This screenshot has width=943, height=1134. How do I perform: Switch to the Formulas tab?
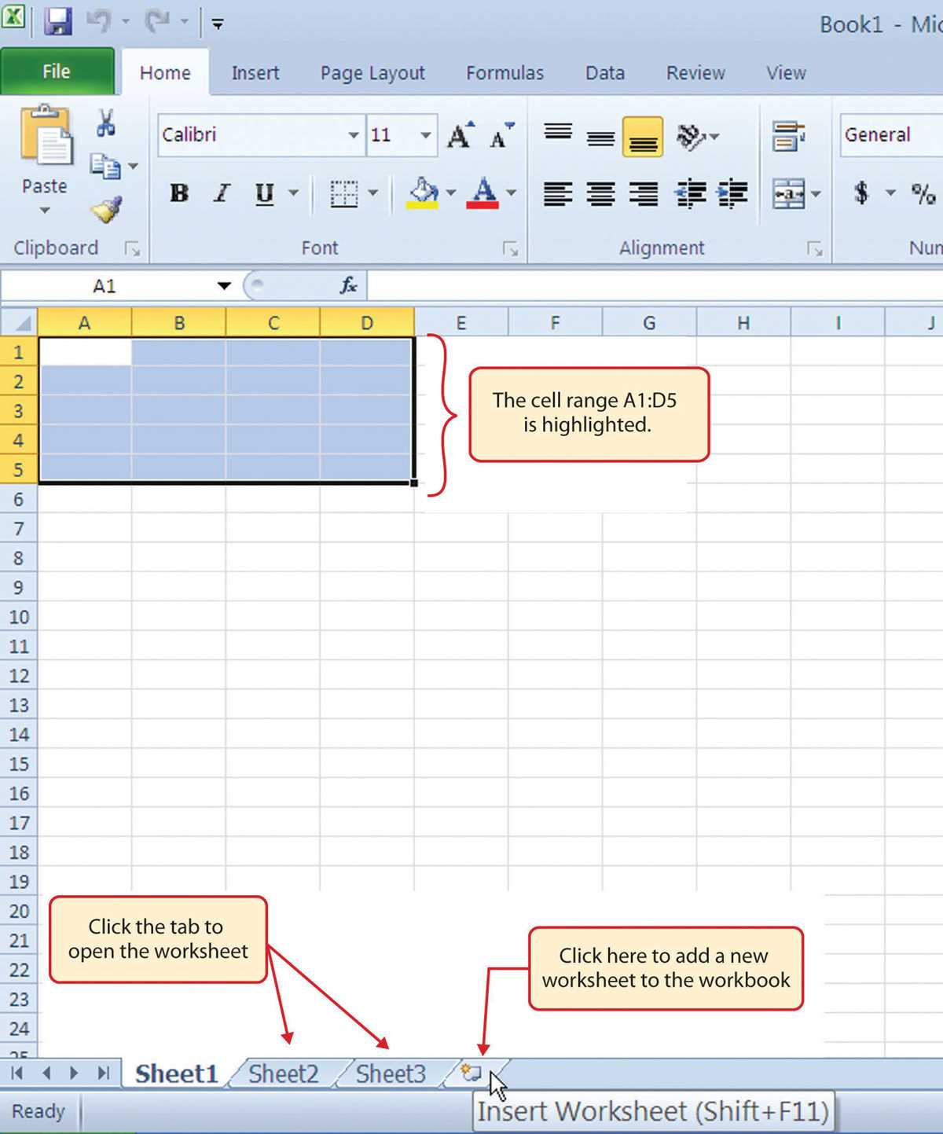tap(505, 73)
